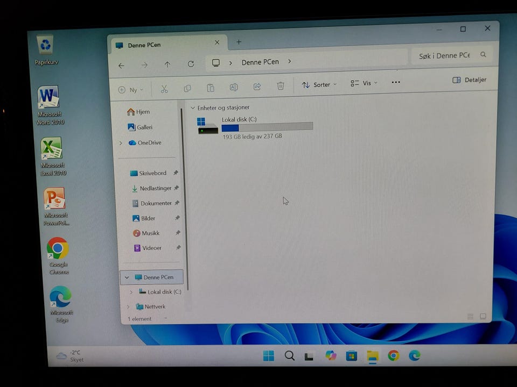This screenshot has width=517, height=387.
Task: Collapse the Denne PCen tree node
Action: pyautogui.click(x=127, y=278)
